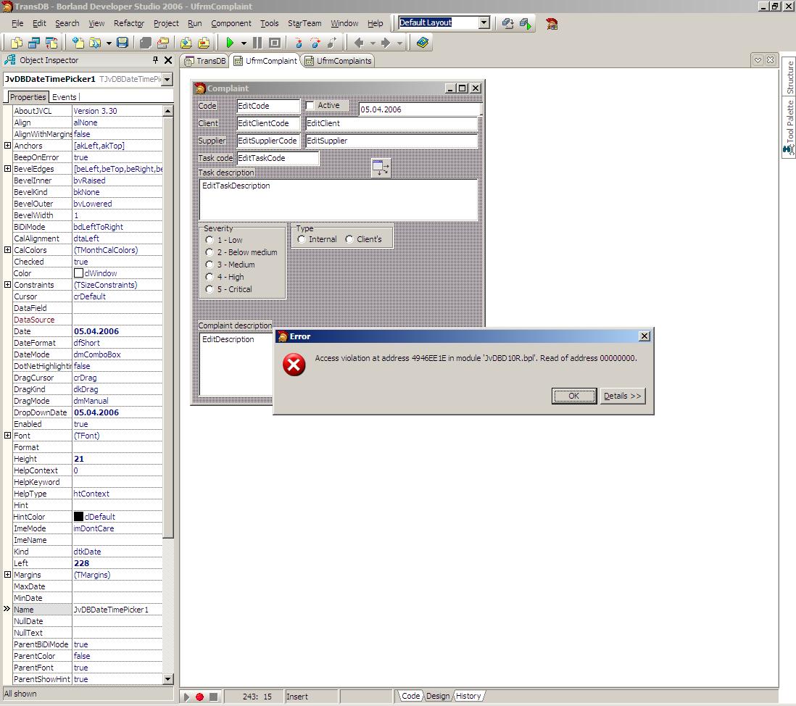
Task: Click the Help contents book icon
Action: pos(423,43)
